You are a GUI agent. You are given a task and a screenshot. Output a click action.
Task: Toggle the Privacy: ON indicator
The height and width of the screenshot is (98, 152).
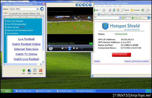(136, 18)
